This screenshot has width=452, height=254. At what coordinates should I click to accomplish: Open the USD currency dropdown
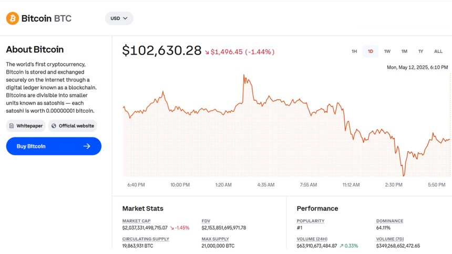coord(119,18)
